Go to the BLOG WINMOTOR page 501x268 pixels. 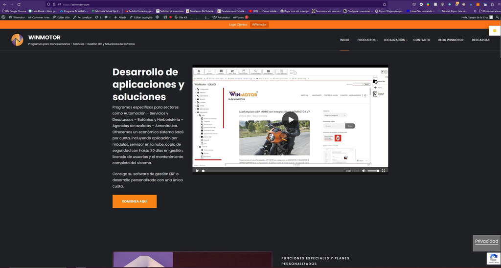tap(451, 40)
